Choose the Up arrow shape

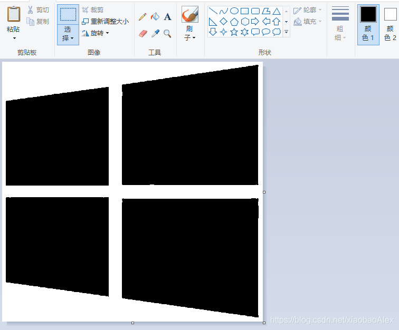click(x=277, y=22)
